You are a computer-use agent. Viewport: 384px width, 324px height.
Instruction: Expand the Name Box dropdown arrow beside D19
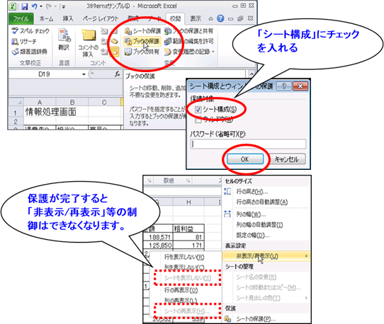pyautogui.click(x=84, y=74)
